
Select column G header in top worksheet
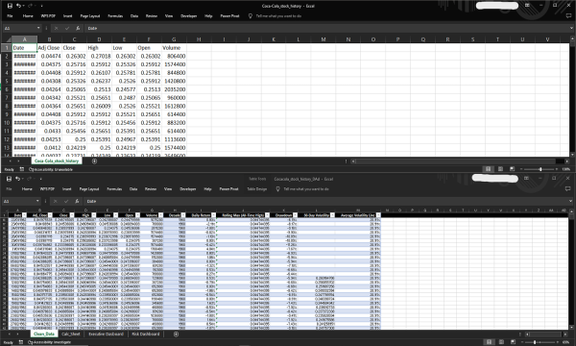pos(174,39)
